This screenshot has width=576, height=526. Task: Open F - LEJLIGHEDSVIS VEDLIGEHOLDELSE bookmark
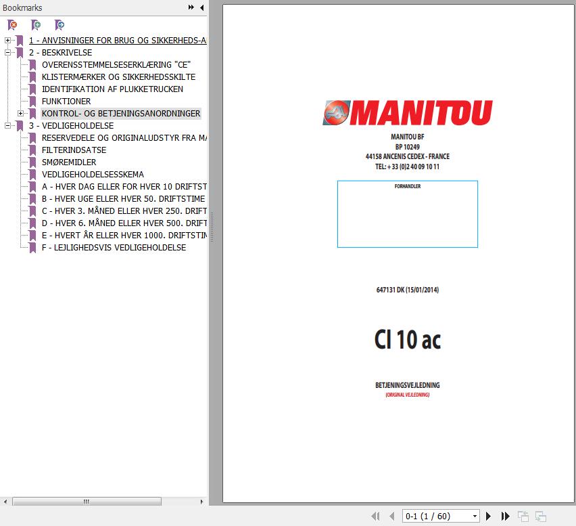tap(114, 248)
